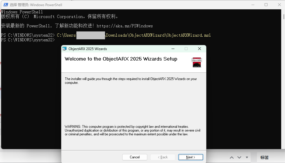Click the down chevron beside the 标签 panel
The width and height of the screenshot is (285, 163).
pos(240,157)
